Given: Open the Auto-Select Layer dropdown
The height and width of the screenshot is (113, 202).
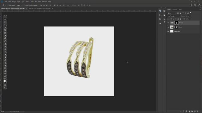Looking at the screenshot, I should (19, 5).
